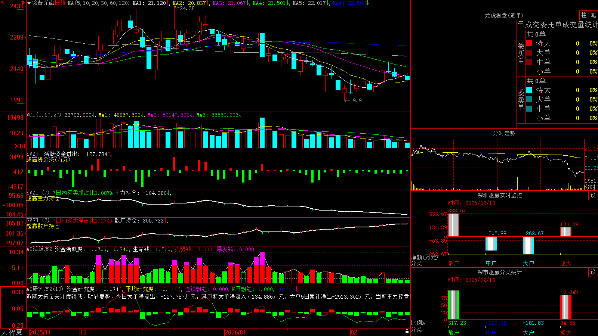Screen dimensions: 598x336
Task: Click the -262.67 大户 bar in 深圳超赢实时监控
Action: coord(528,245)
